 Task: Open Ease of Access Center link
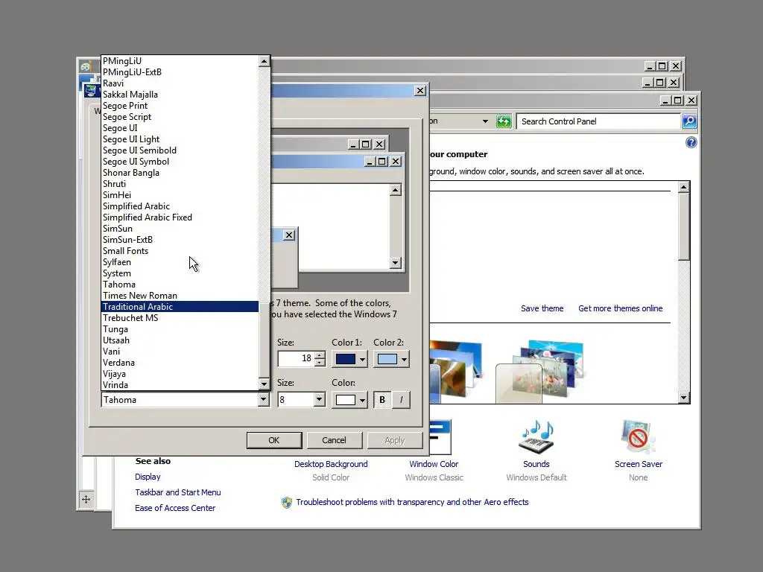pyautogui.click(x=174, y=508)
